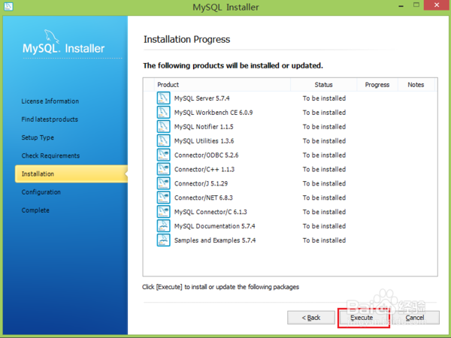
Task: Go back with the < Back button
Action: [311, 318]
